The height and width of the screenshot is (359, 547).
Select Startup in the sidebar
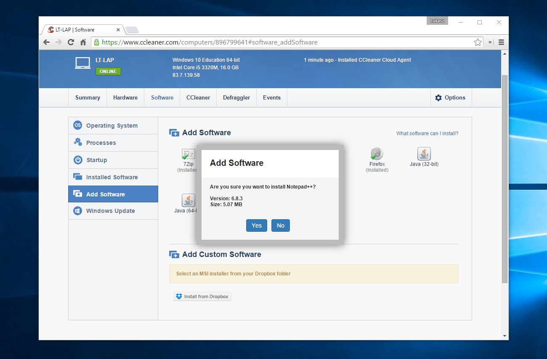click(113, 160)
